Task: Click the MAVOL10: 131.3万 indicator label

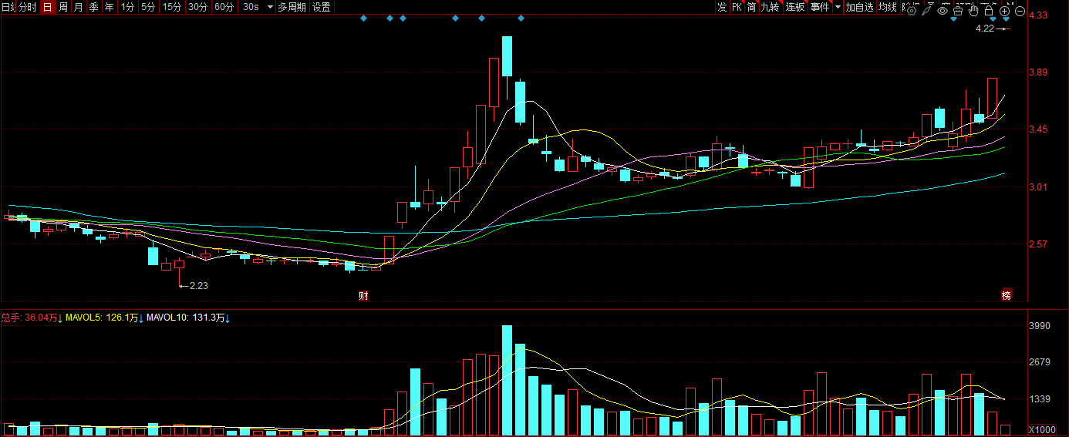Action: pos(186,317)
